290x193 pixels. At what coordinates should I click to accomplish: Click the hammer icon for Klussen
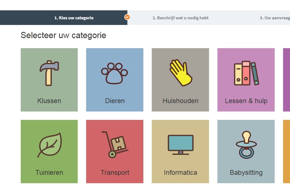pyautogui.click(x=49, y=73)
